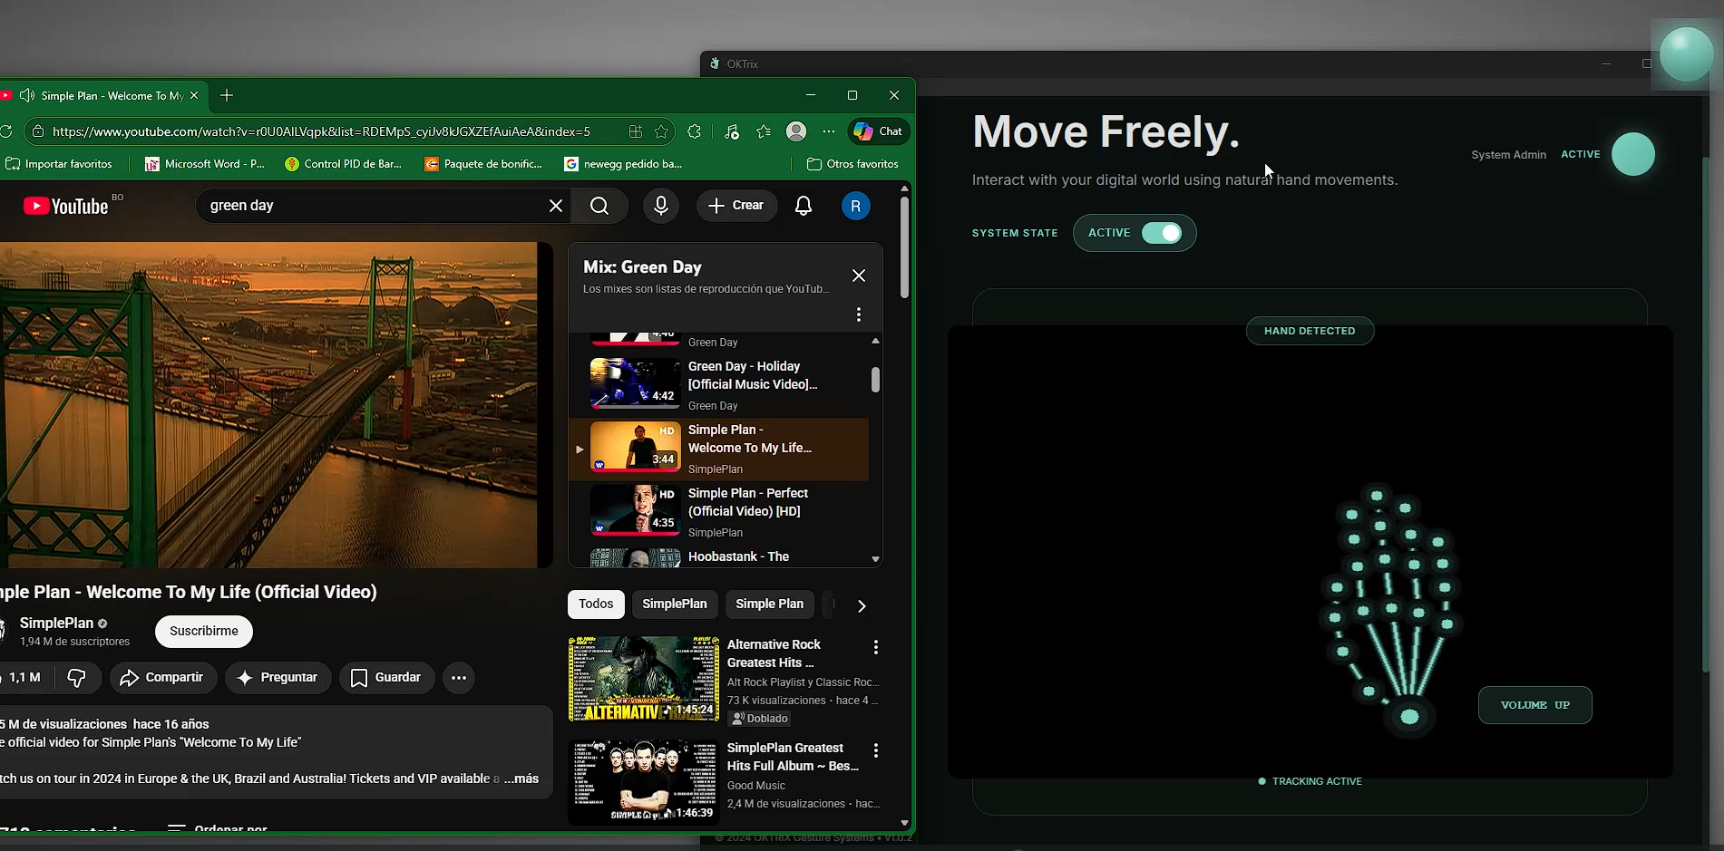1724x851 pixels.
Task: Open the Copilot Chat button
Action: [x=878, y=131]
